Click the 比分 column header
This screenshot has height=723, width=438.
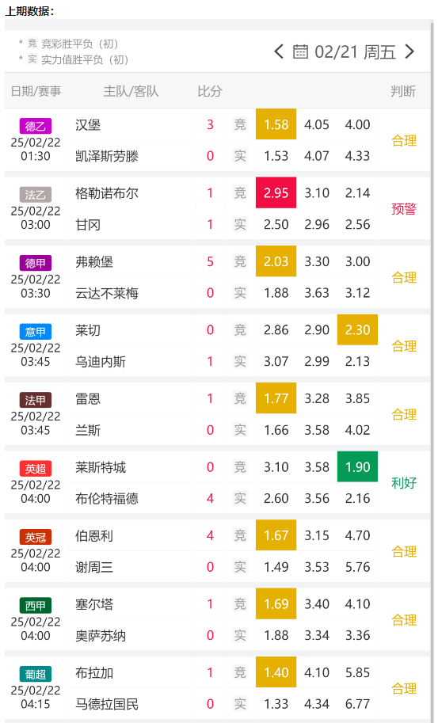[x=210, y=91]
